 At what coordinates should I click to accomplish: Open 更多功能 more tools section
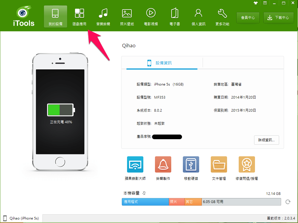(x=222, y=17)
